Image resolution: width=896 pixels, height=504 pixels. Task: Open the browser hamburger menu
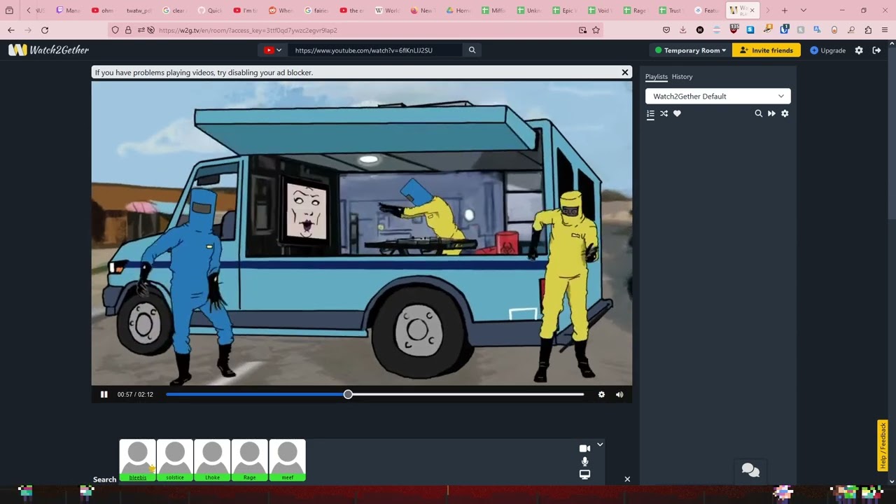click(885, 30)
